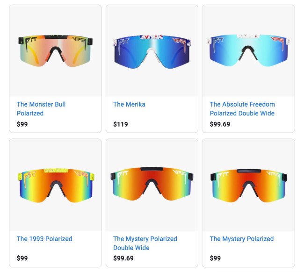Screen dimensions: 304x272
Task: Open The Absolute Freedom Polarized Double Wide link
Action: tap(242, 109)
